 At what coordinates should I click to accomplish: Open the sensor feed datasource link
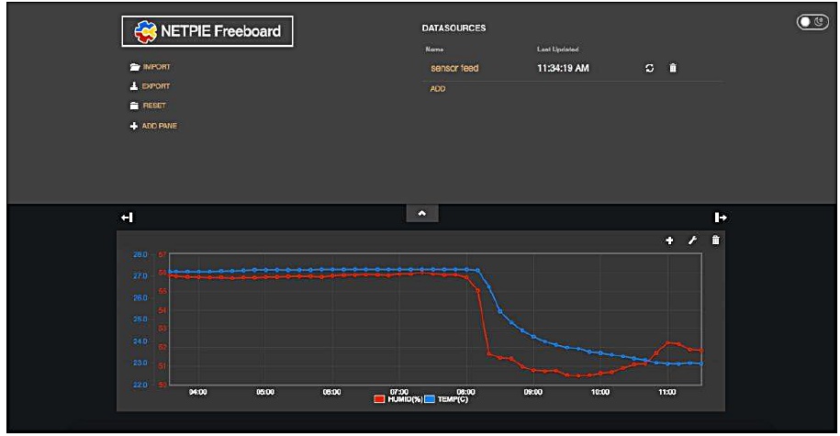(x=454, y=68)
